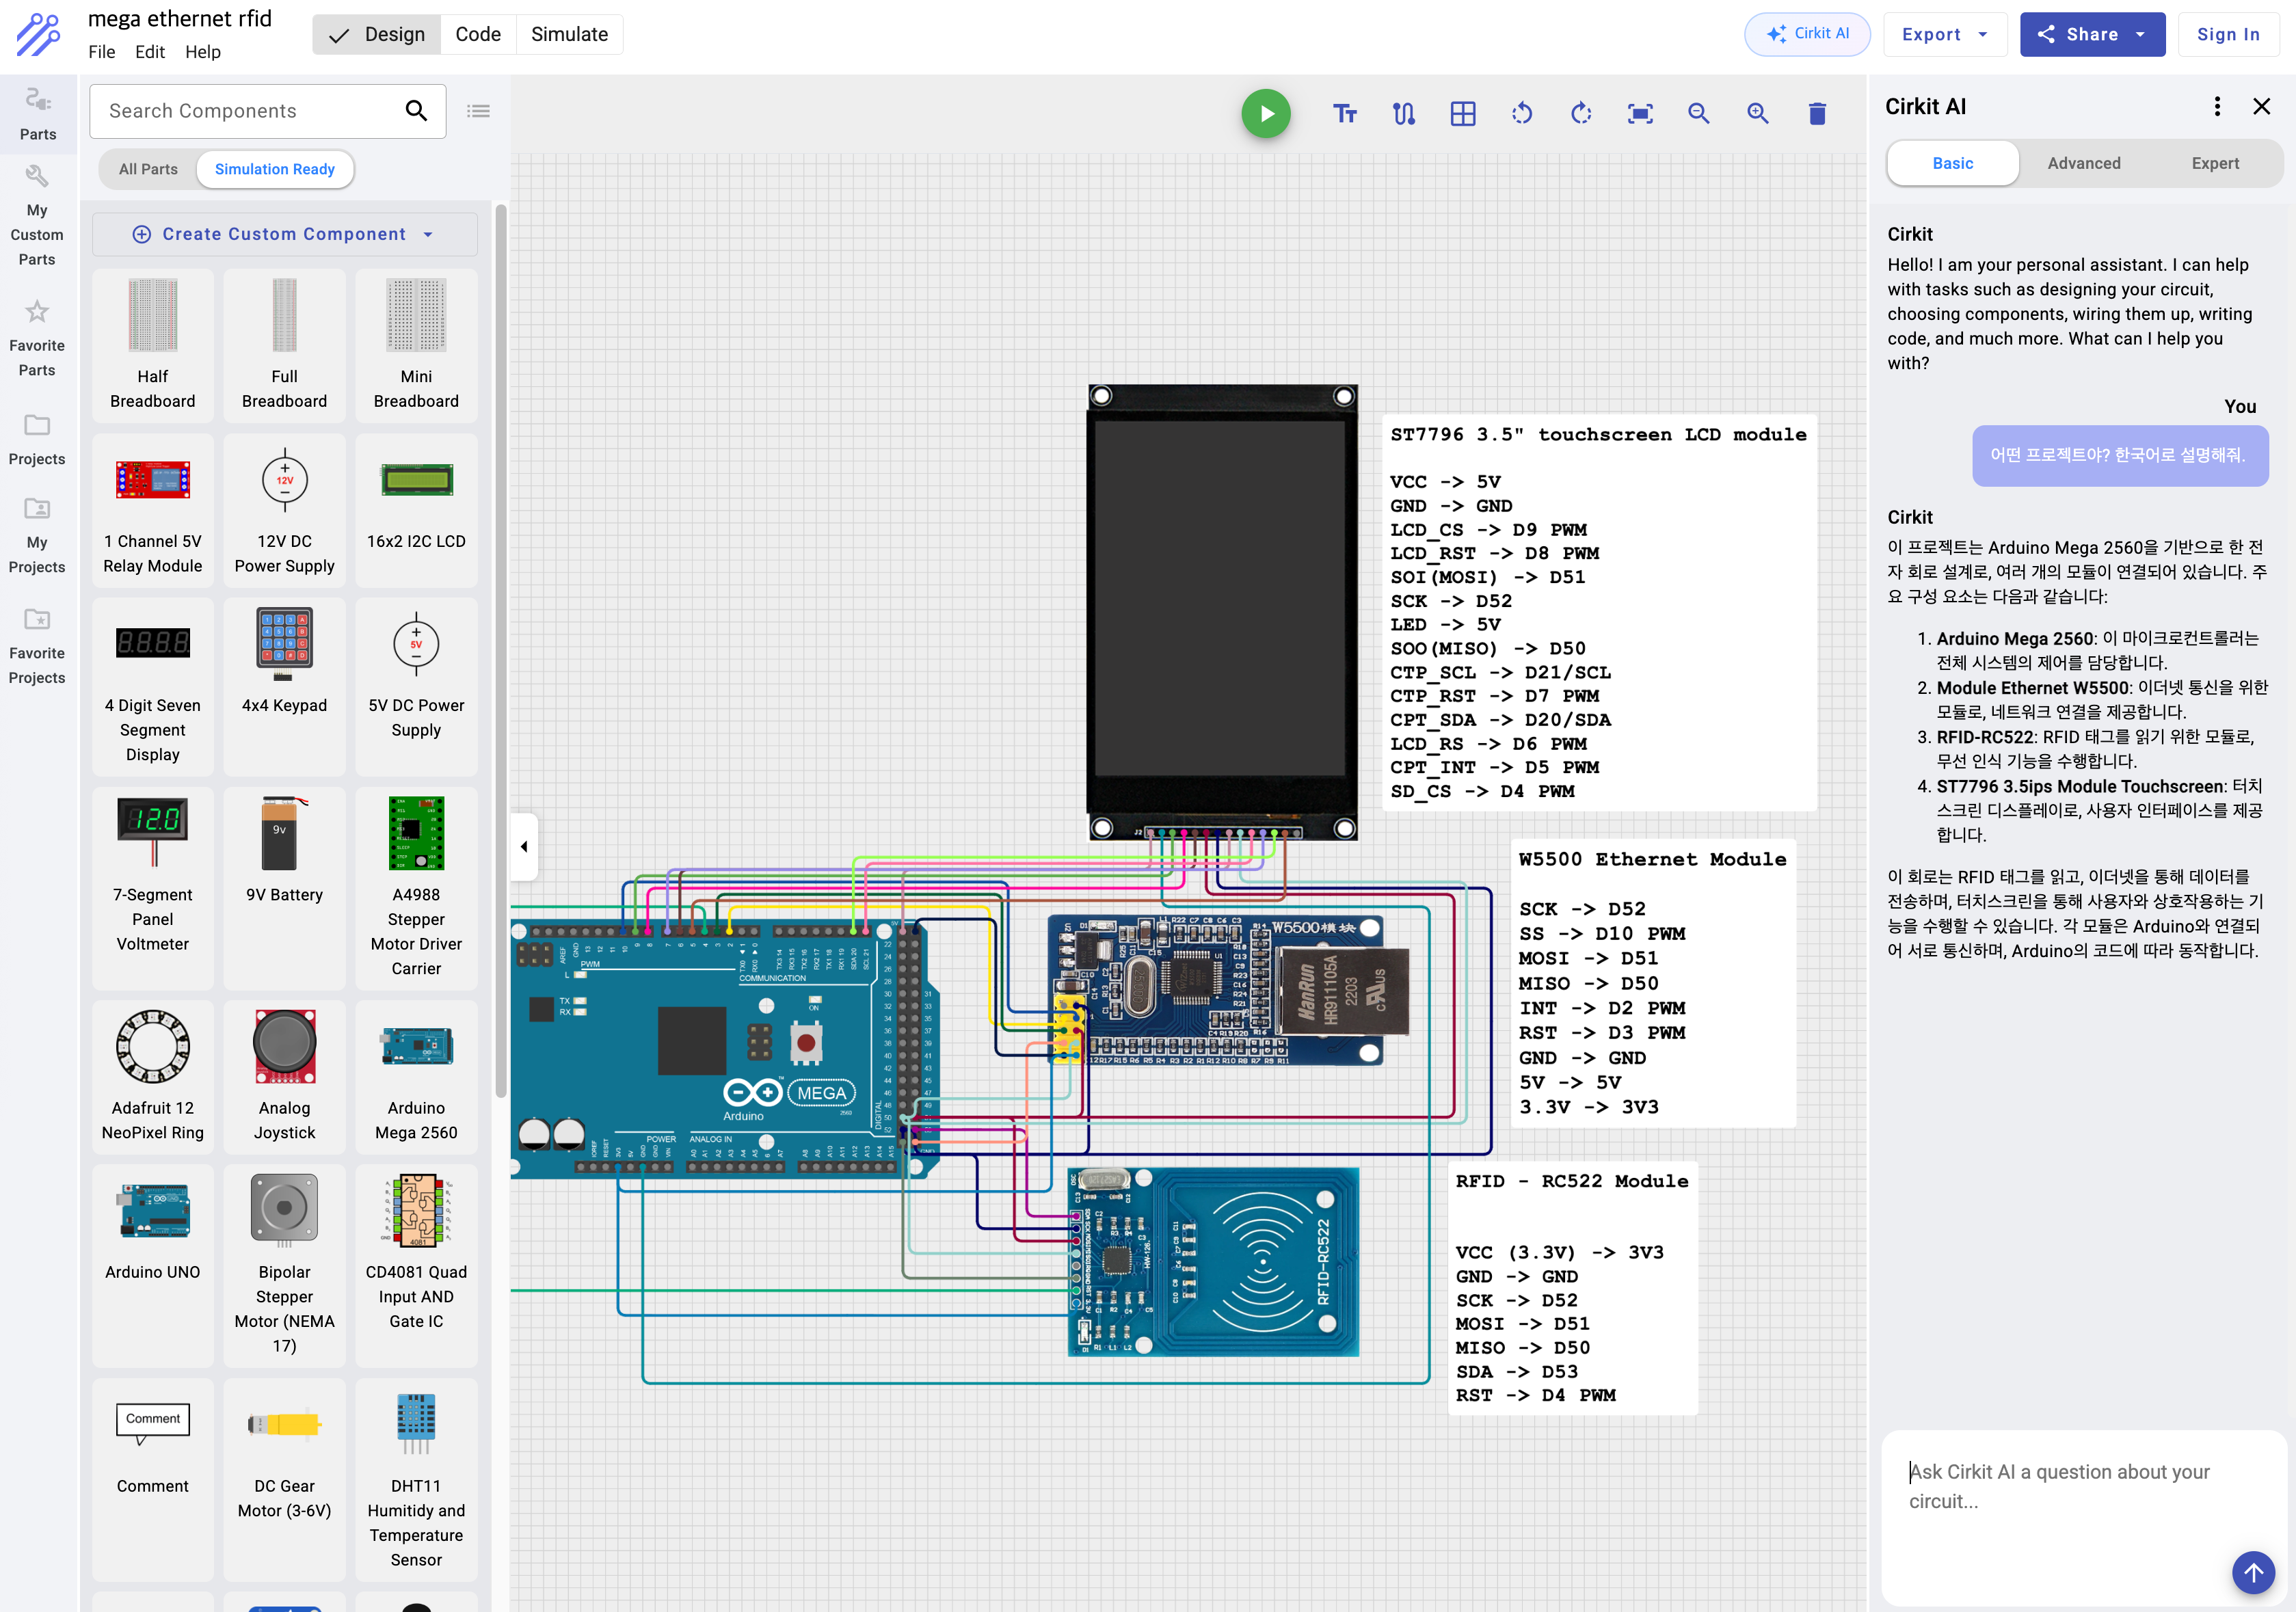The image size is (2296, 1612).
Task: Switch to Simulation Ready parts filter
Action: 274,169
